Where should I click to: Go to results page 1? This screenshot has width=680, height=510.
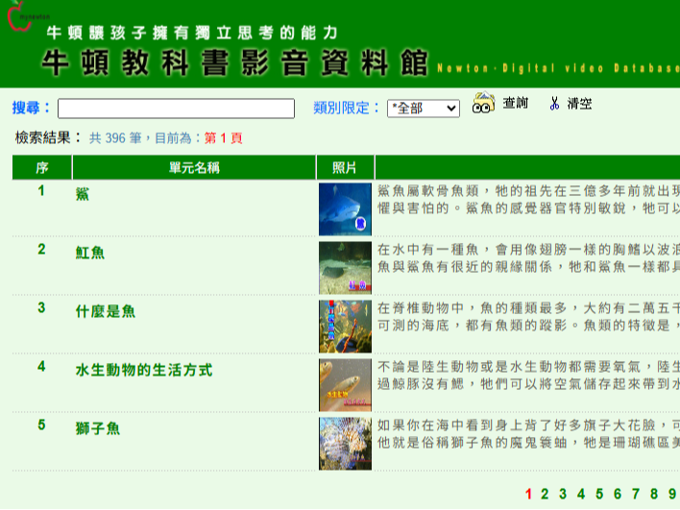[x=528, y=494]
